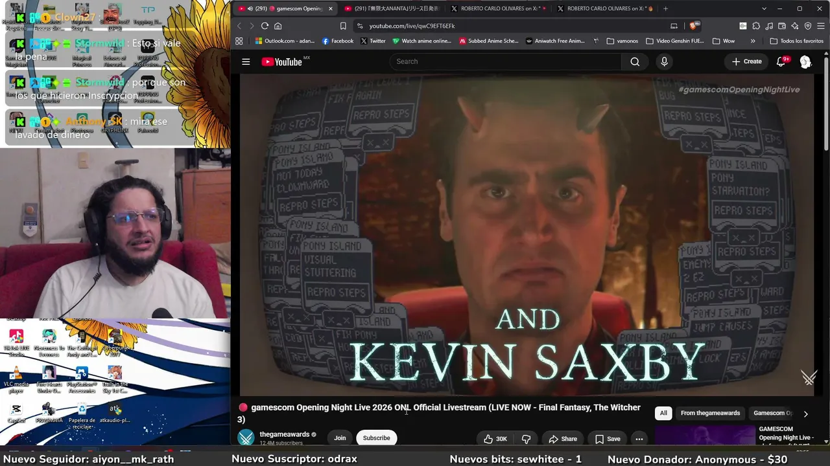Click the gamescom livestream video player
Viewport: 830px width, 466px height.
tap(528, 235)
